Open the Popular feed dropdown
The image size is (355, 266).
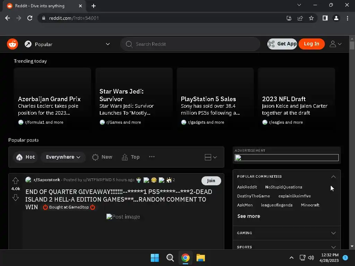point(68,44)
